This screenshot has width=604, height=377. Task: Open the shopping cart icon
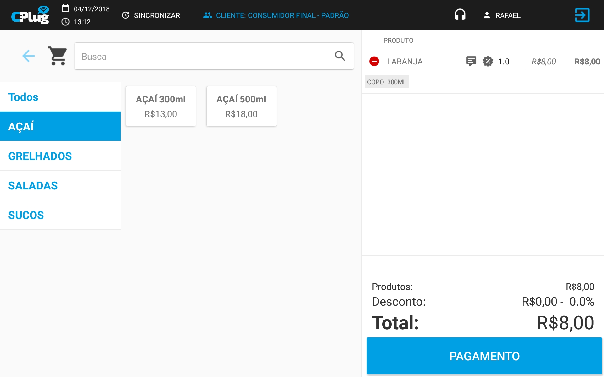[58, 56]
